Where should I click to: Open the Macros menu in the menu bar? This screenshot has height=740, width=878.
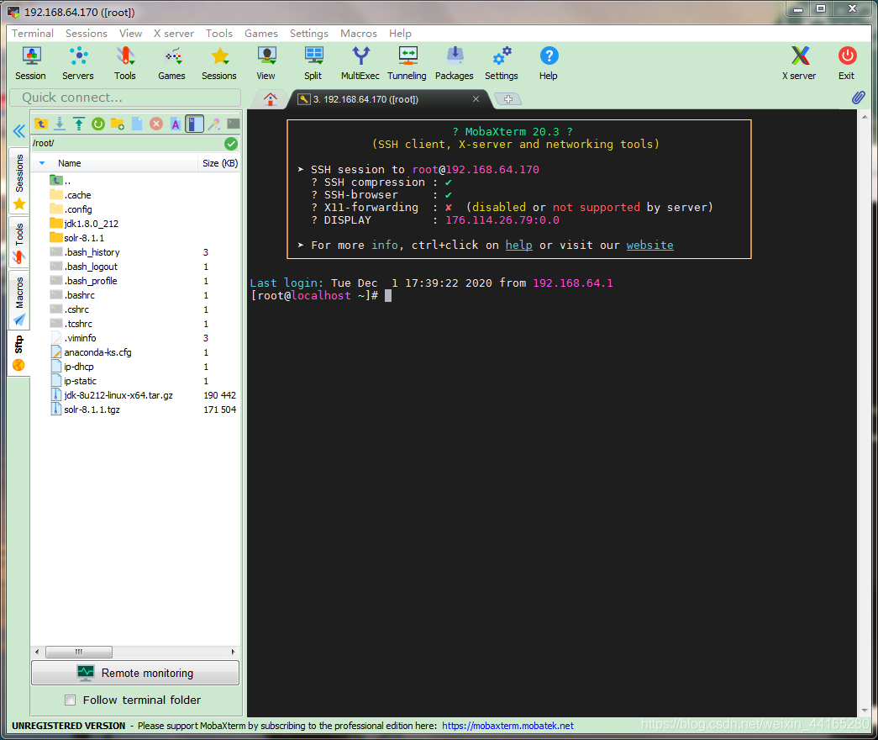coord(359,34)
